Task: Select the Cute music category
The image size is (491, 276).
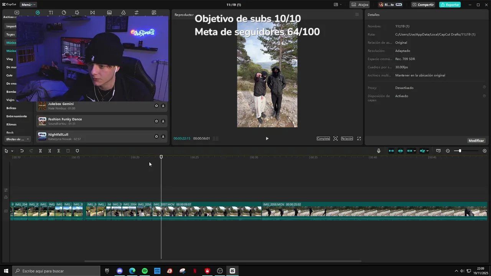Action: click(x=10, y=76)
